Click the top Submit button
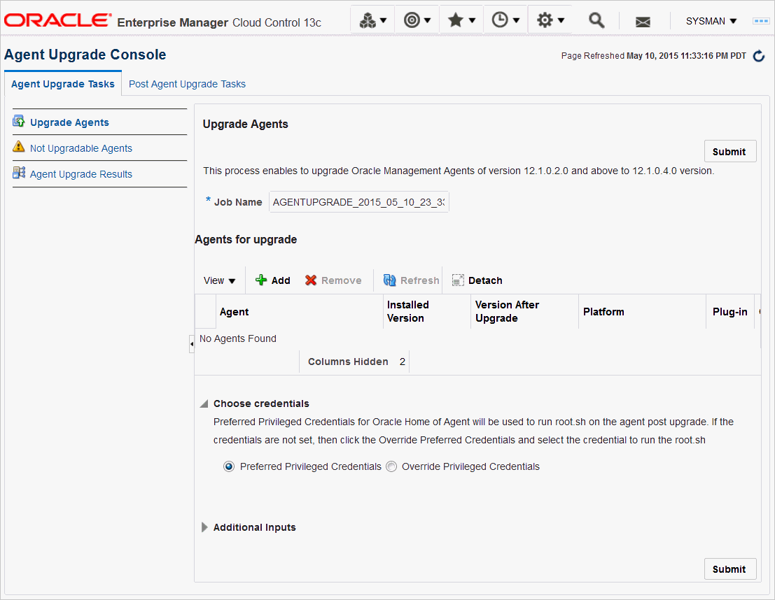The width and height of the screenshot is (775, 600). pyautogui.click(x=729, y=152)
